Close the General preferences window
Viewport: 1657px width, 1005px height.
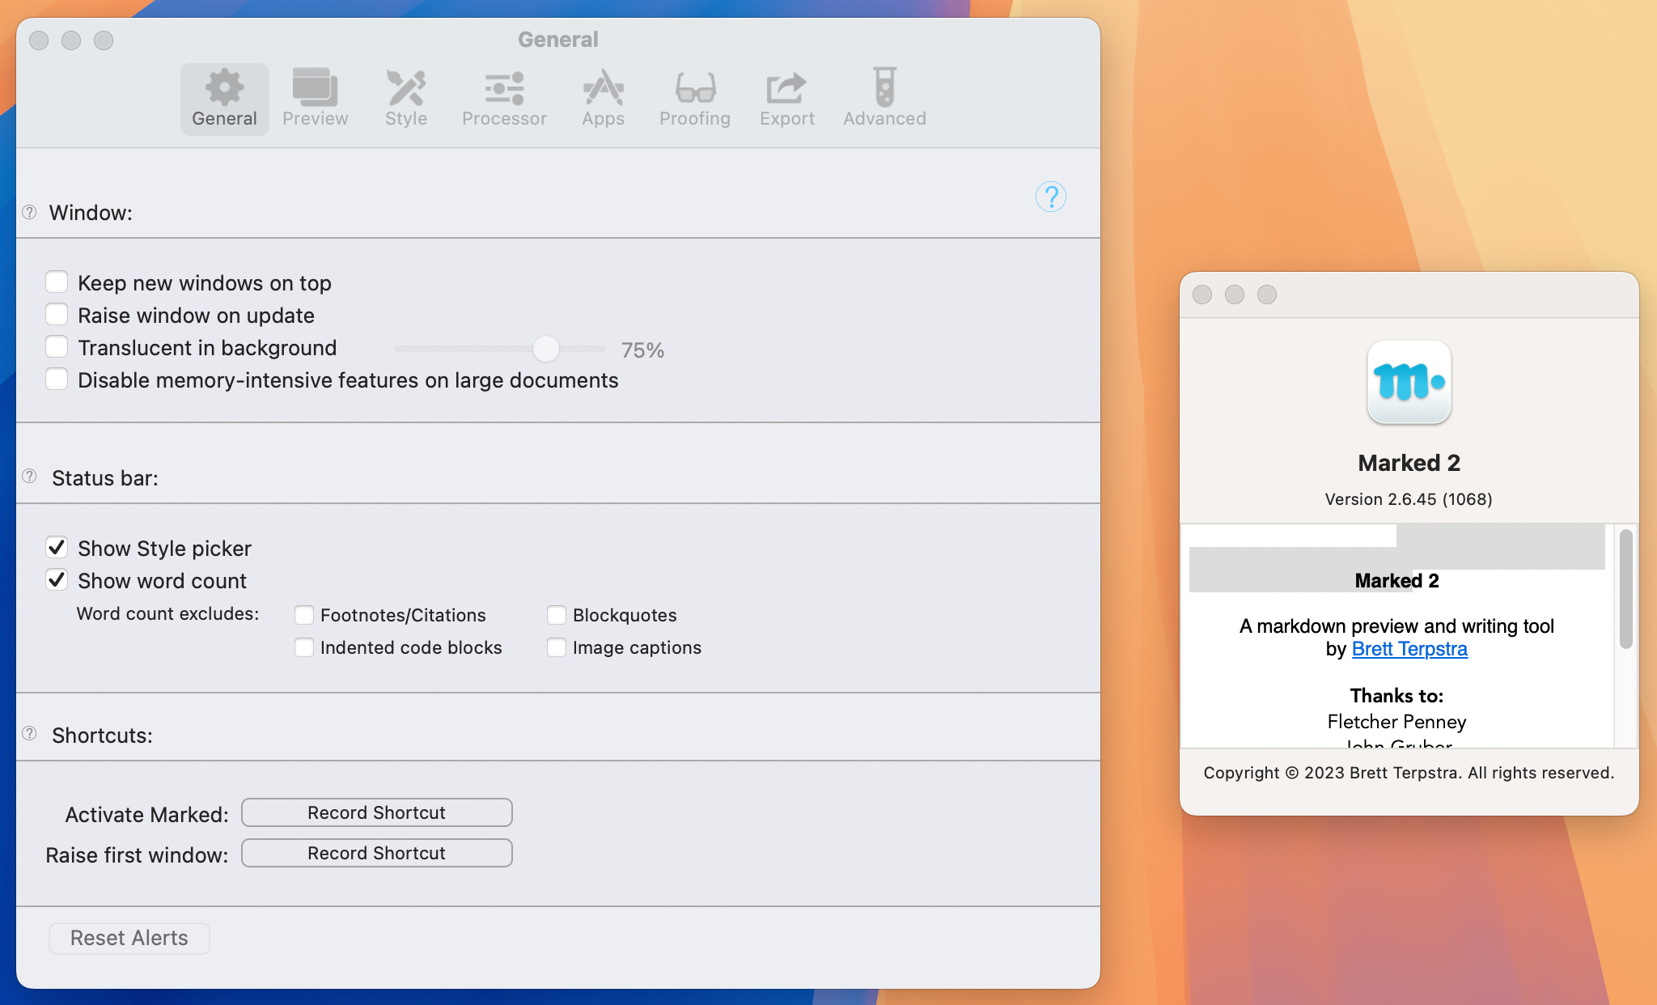pyautogui.click(x=39, y=40)
